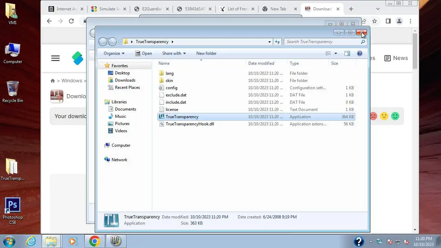
Task: Click Open in Explorer toolbar
Action: tap(144, 53)
